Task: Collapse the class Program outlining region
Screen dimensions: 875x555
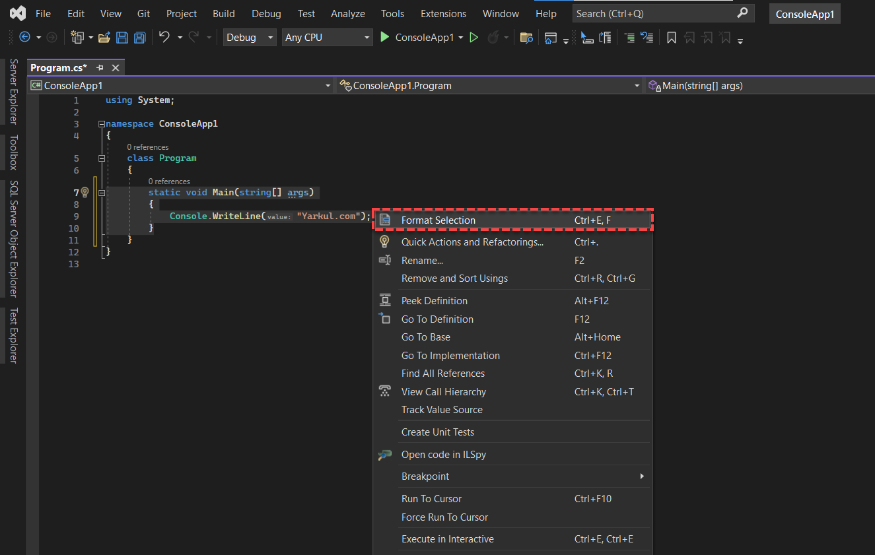Action: coord(101,158)
